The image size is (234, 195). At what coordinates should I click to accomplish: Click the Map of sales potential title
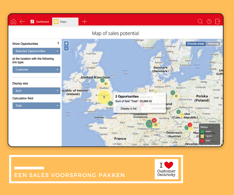pyautogui.click(x=115, y=33)
